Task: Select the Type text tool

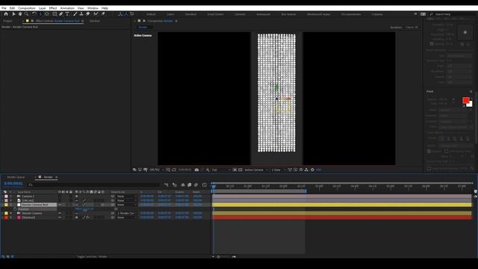Action: [x=67, y=14]
